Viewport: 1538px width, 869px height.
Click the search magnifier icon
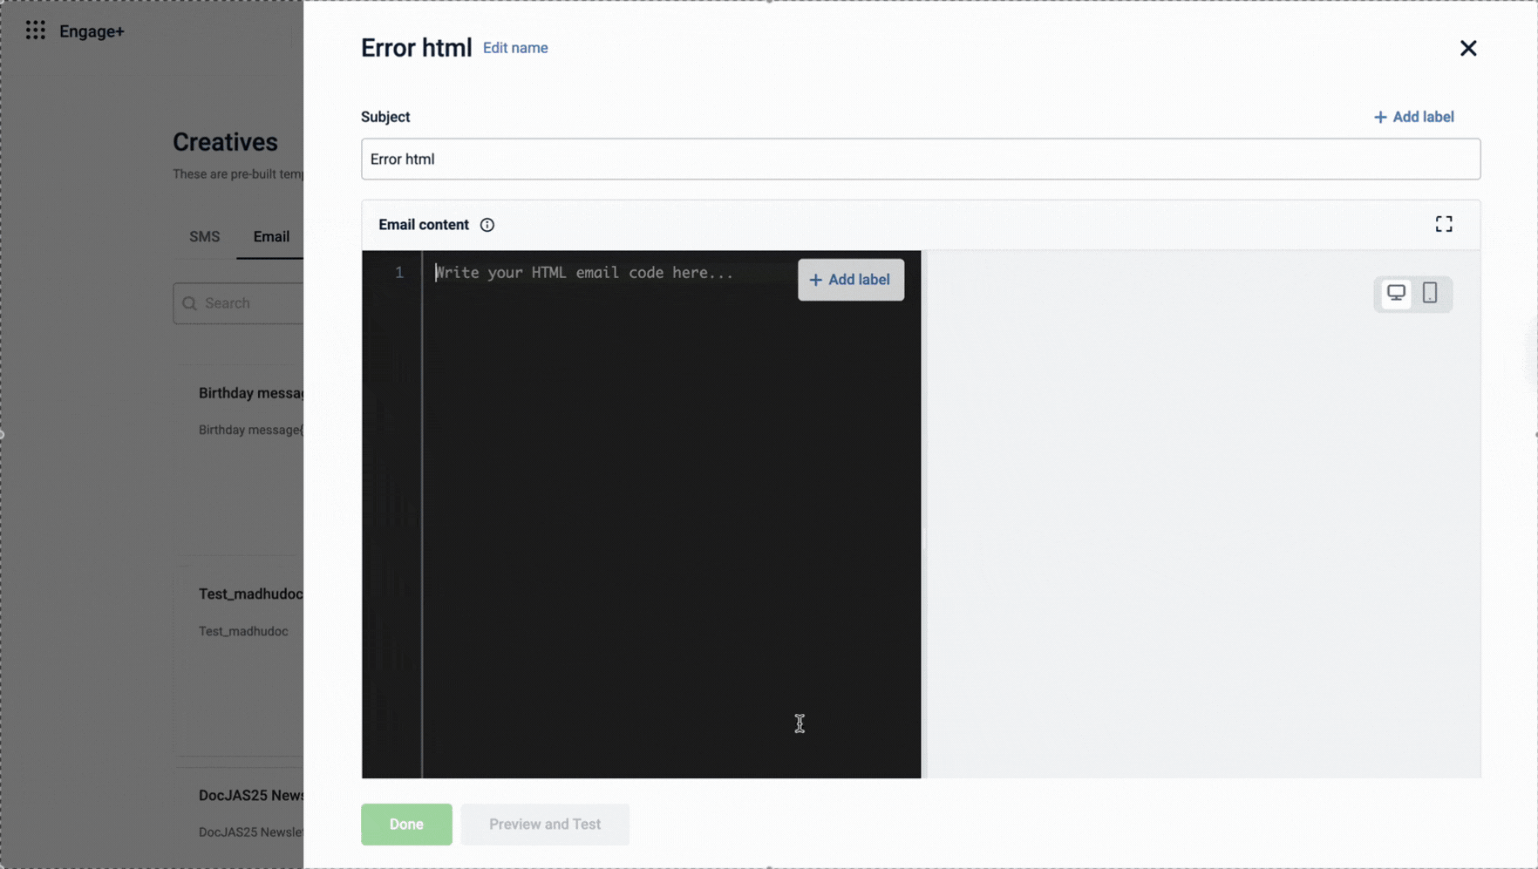pyautogui.click(x=189, y=303)
